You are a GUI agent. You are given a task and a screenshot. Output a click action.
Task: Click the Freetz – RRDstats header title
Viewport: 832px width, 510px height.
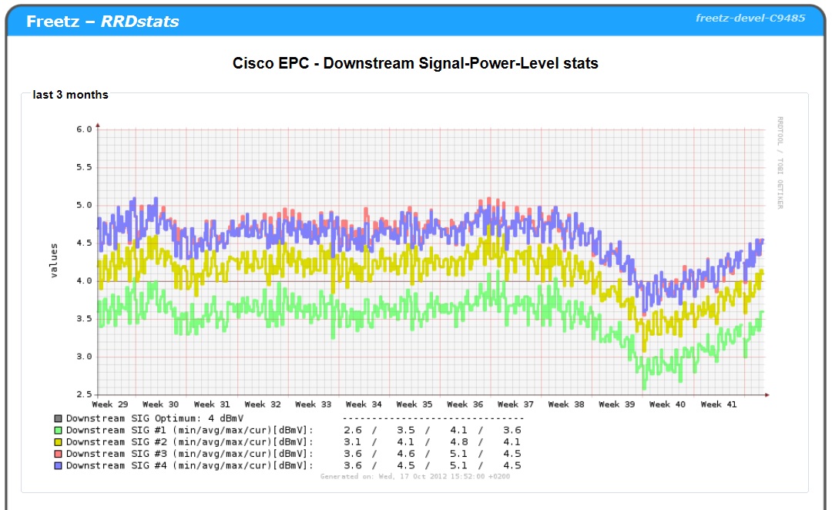click(x=102, y=22)
